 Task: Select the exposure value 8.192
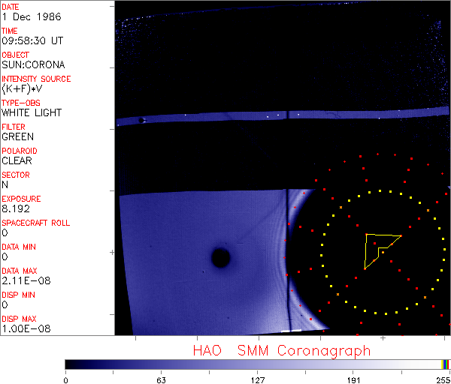tap(16, 208)
